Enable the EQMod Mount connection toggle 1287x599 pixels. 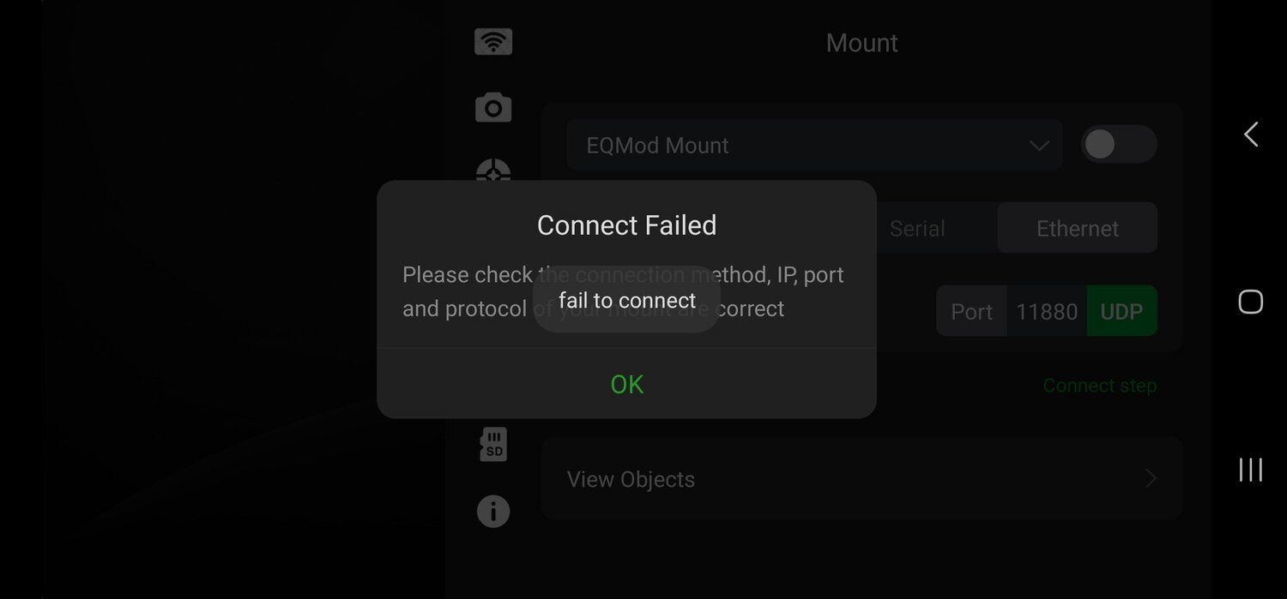tap(1119, 144)
